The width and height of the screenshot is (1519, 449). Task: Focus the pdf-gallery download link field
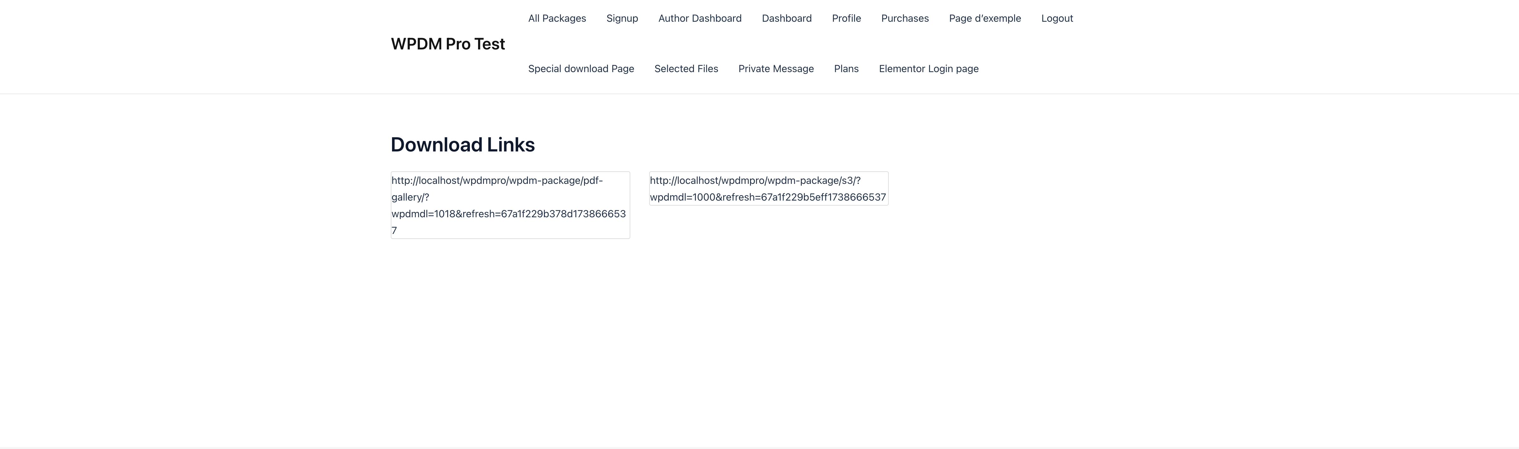click(x=510, y=205)
